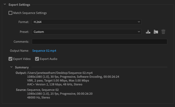
Task: Click the source line with 25 fps
Action: pos(60,94)
